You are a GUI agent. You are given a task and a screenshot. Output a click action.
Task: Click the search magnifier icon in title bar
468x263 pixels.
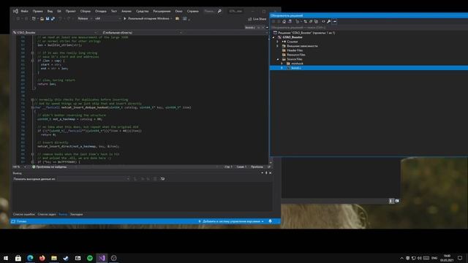click(219, 11)
